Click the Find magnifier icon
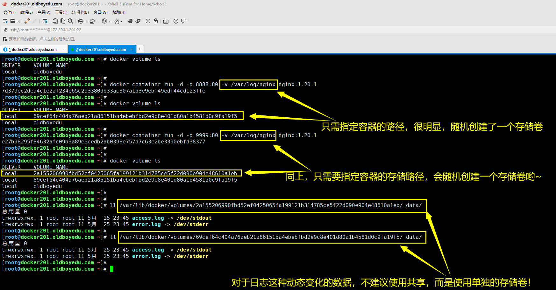The image size is (556, 290). [x=70, y=21]
